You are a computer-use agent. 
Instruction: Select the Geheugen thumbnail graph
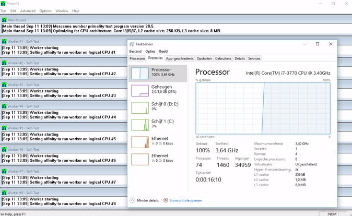click(140, 91)
